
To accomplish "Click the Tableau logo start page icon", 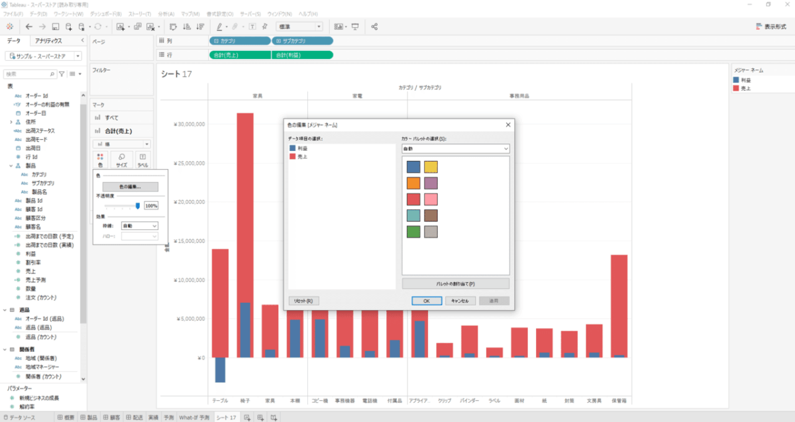I will [9, 26].
